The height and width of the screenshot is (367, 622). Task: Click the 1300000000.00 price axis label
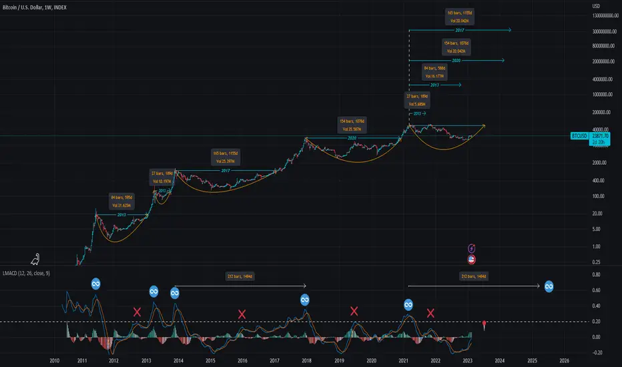point(605,15)
